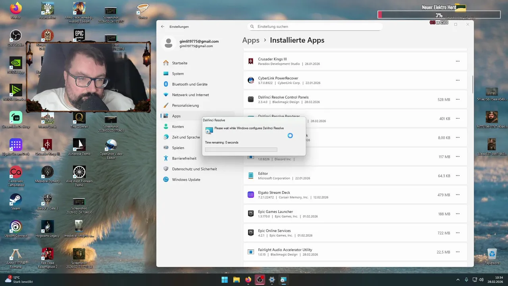The image size is (508, 286).
Task: Select the Ubisoft Connect desktop icon
Action: pos(16,228)
